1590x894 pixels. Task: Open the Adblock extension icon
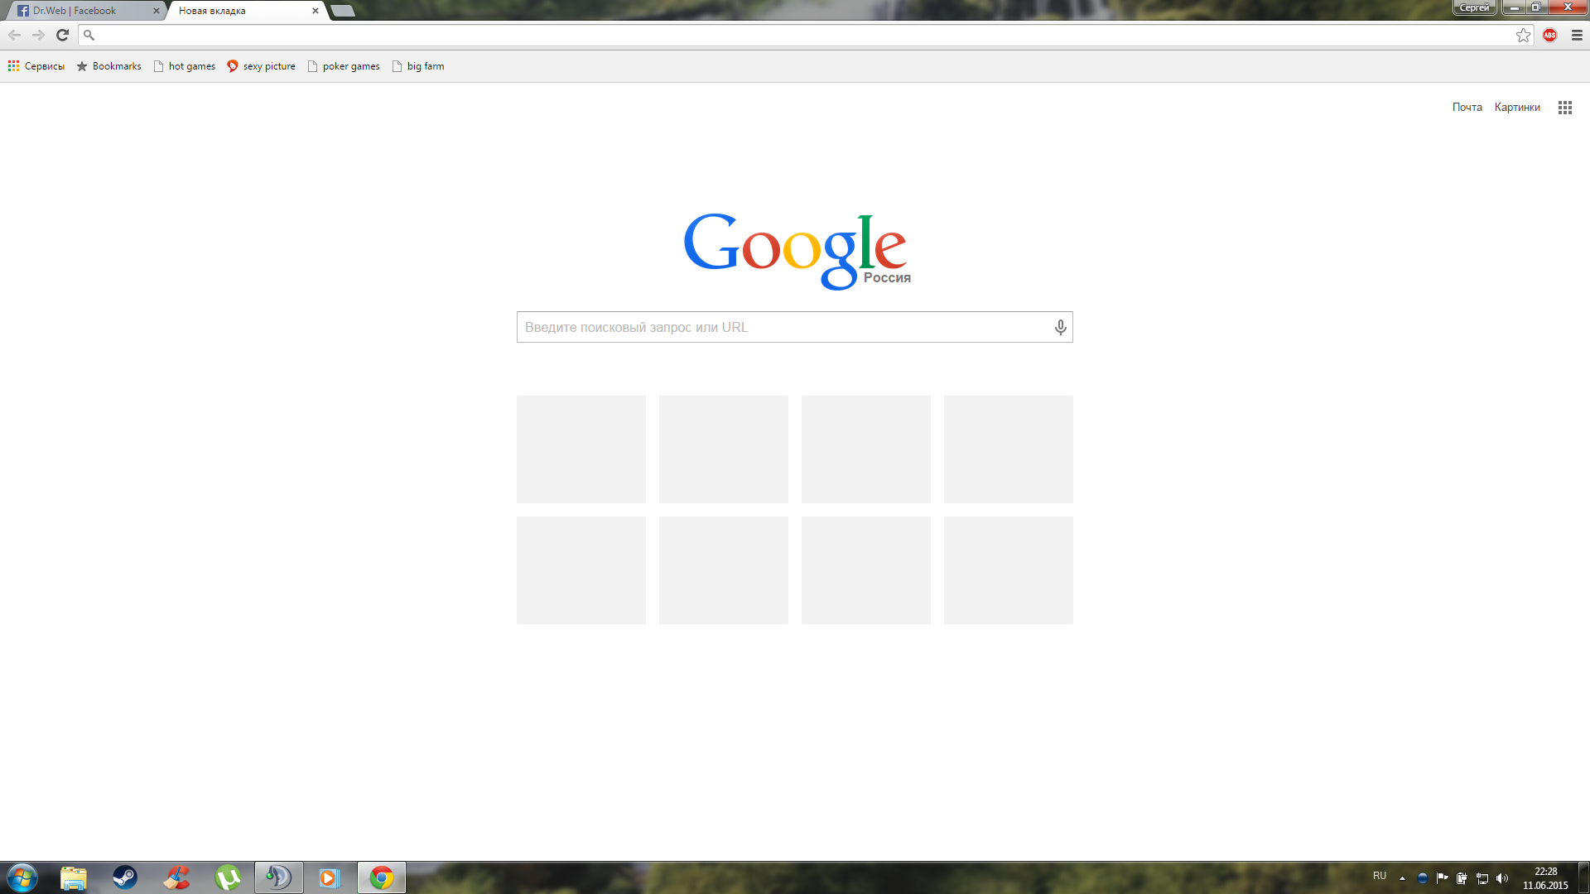(1550, 35)
